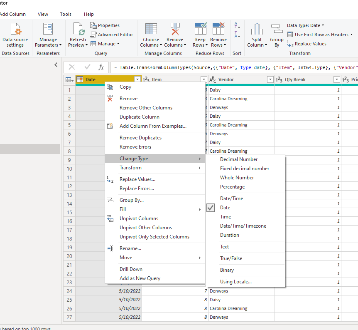358x330 pixels.
Task: Select Remove Duplicates
Action: 155,138
